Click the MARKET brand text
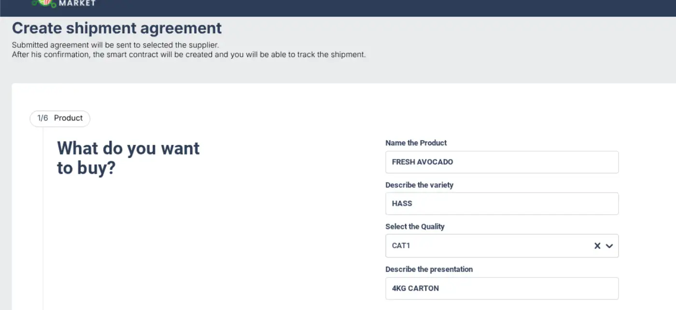This screenshot has width=676, height=310. click(77, 3)
